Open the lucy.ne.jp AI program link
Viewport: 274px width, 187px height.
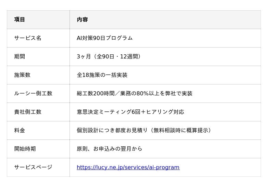click(128, 167)
